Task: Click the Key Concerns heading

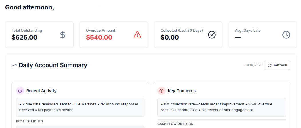Action: click(x=182, y=91)
